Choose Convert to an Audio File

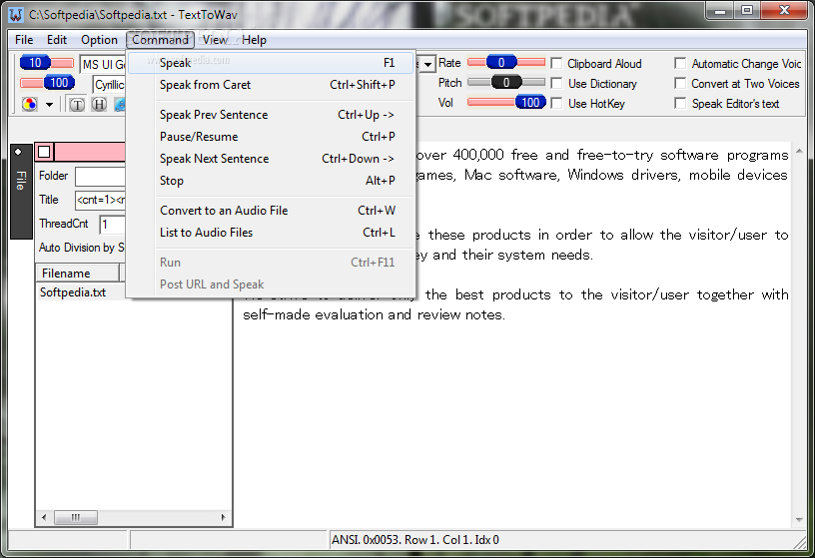271,211
